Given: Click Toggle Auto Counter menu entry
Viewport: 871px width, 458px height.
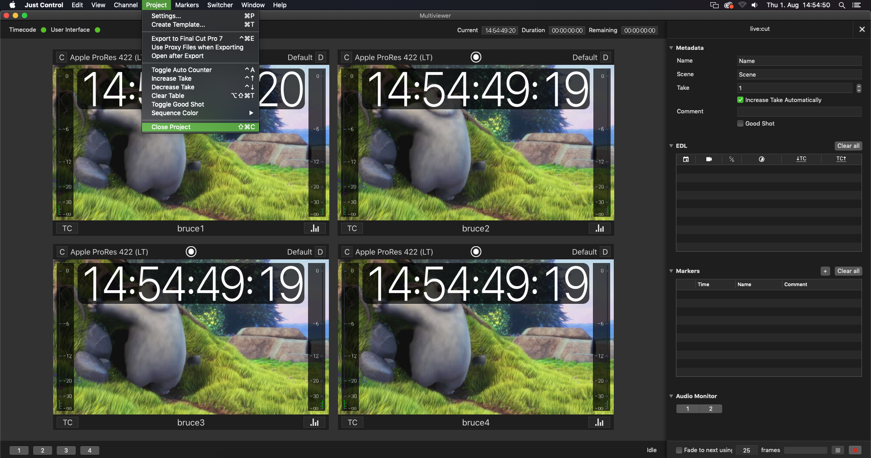Looking at the screenshot, I should pos(200,70).
